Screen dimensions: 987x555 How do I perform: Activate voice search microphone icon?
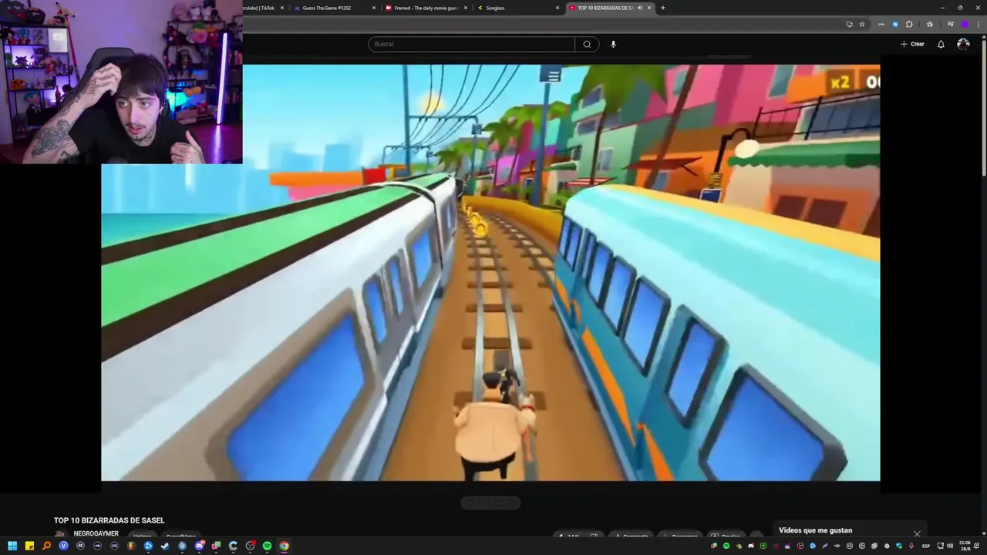coord(613,44)
